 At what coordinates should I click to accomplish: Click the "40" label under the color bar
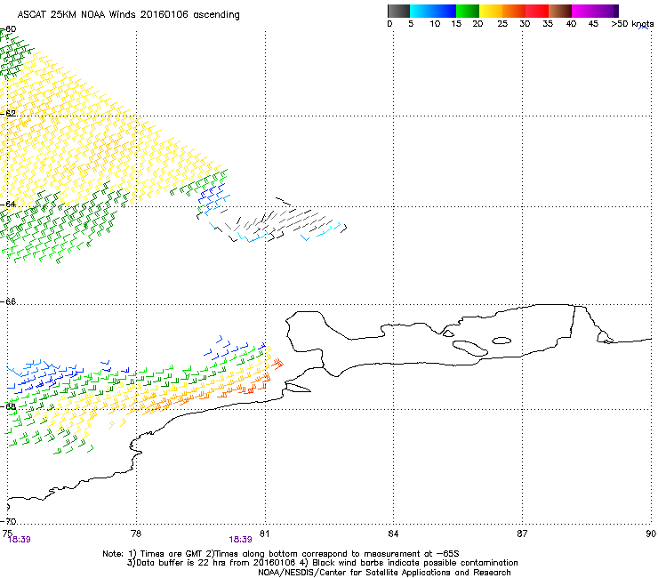(x=571, y=24)
